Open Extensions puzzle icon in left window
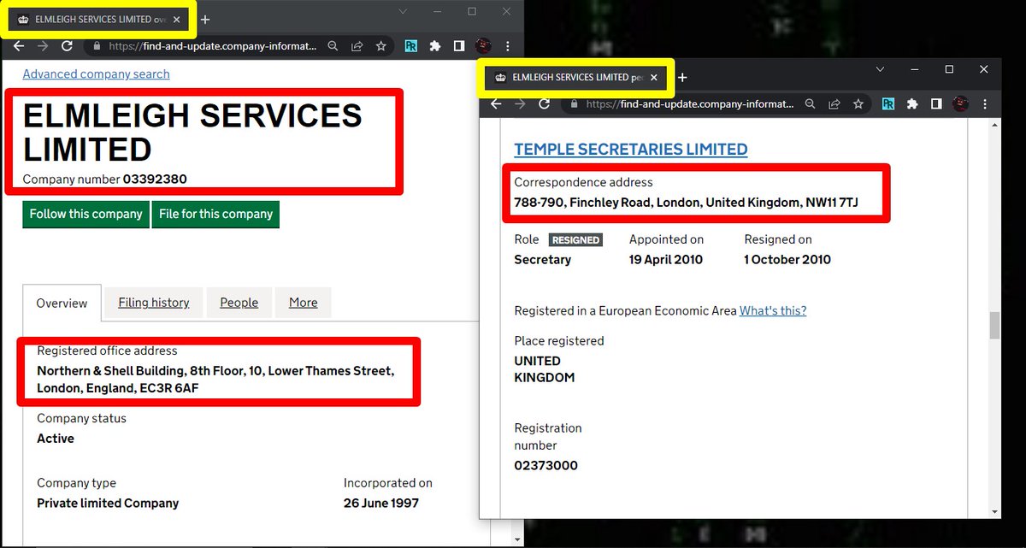The image size is (1026, 548). point(435,46)
